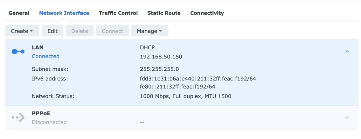Screen dimensions: 361x139
Task: Click the PPPoE disconnected interface icon
Action: click(18, 118)
